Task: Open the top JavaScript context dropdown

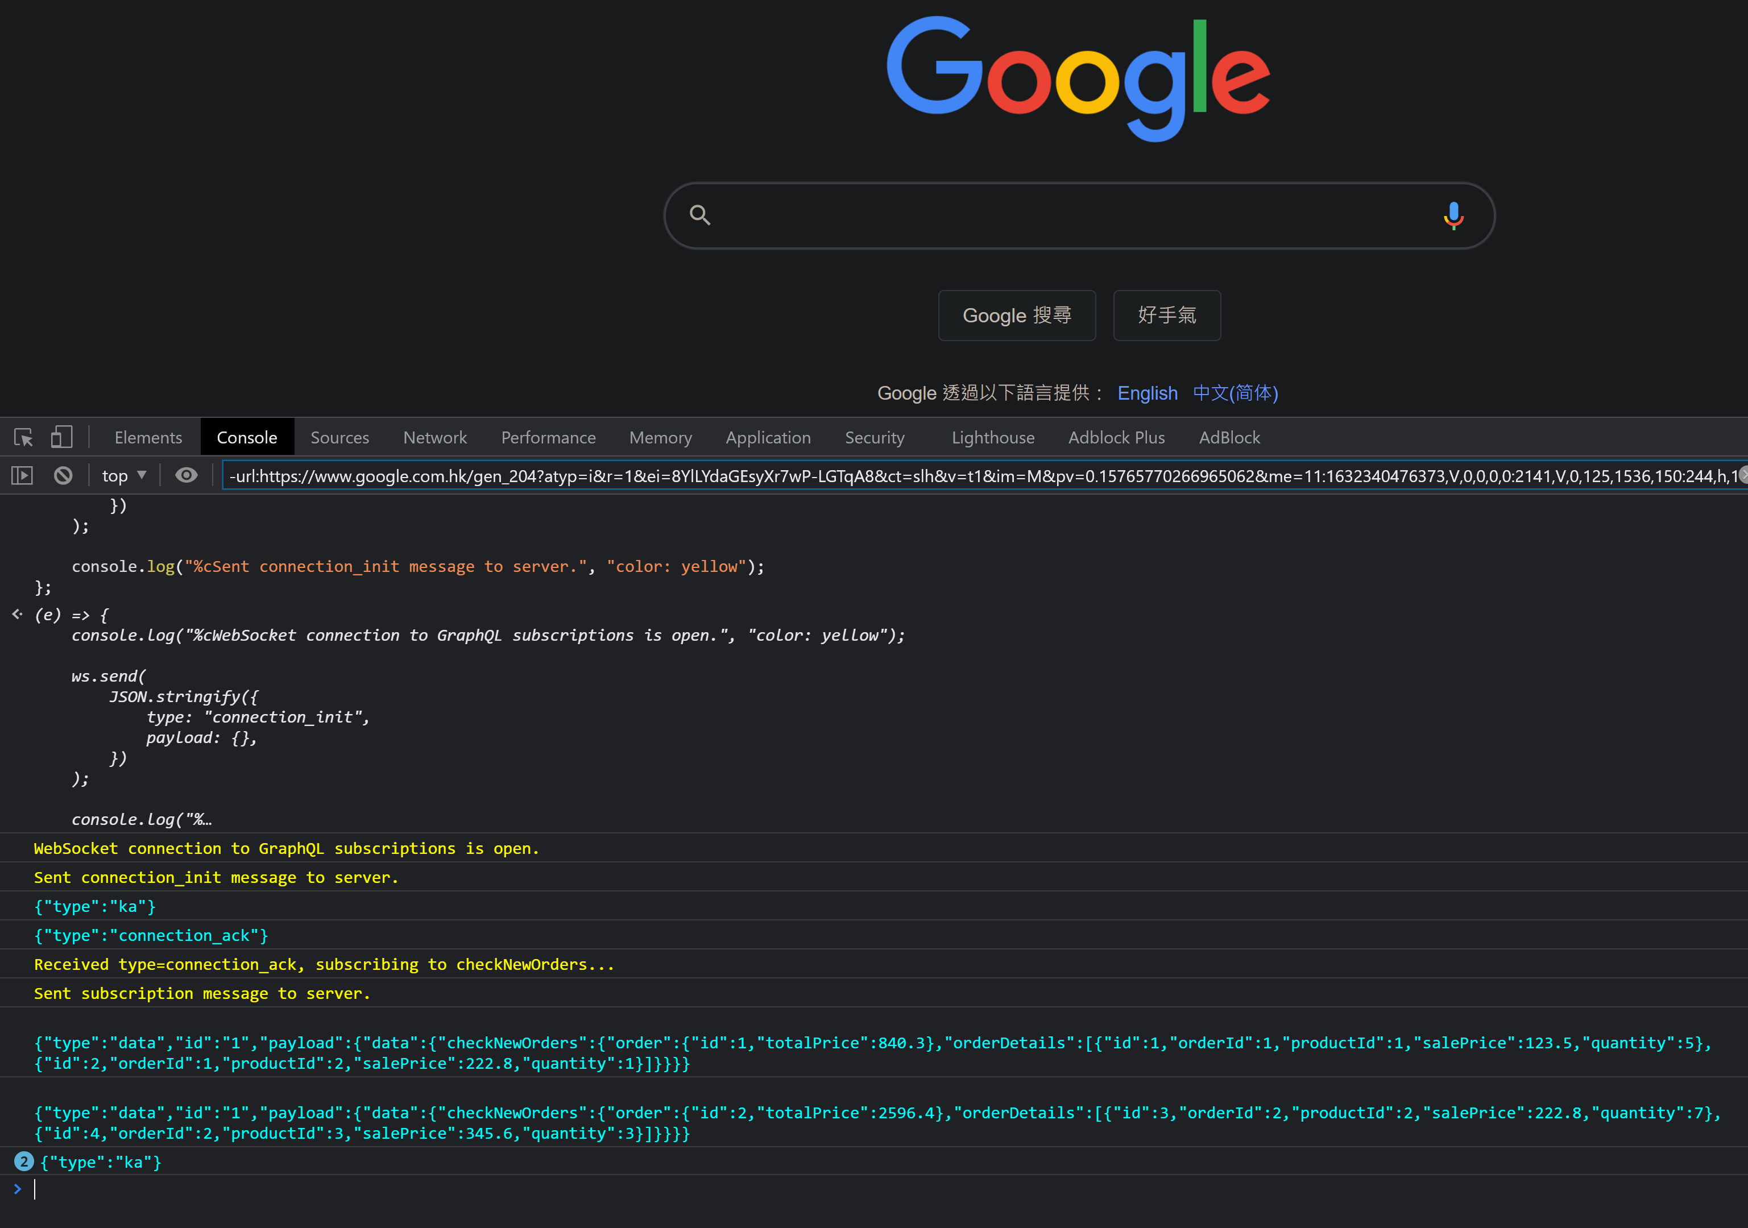Action: [124, 476]
